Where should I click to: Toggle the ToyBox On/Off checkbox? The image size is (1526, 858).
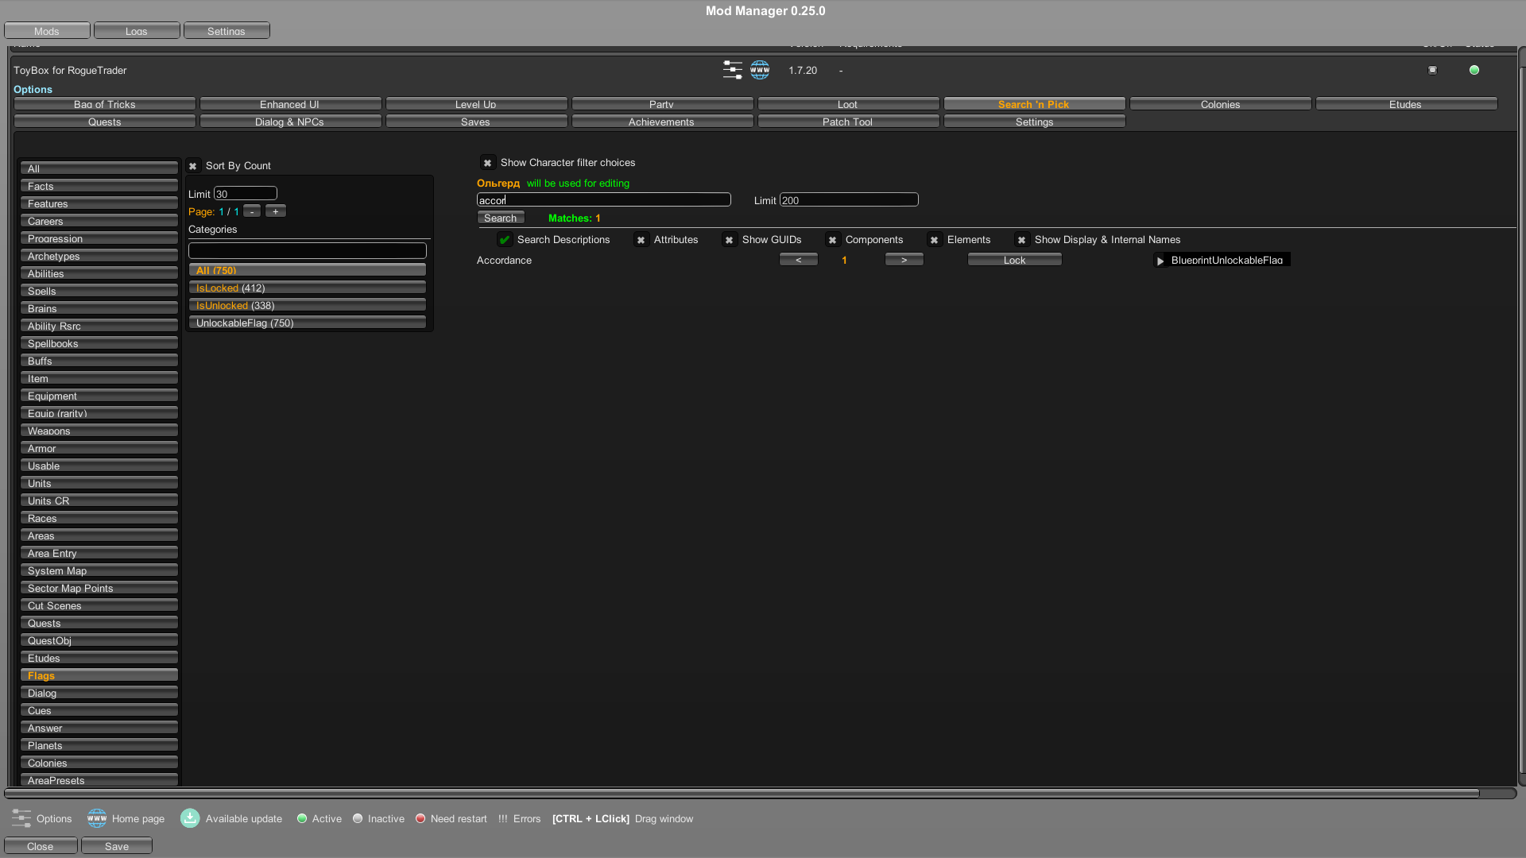[1433, 70]
